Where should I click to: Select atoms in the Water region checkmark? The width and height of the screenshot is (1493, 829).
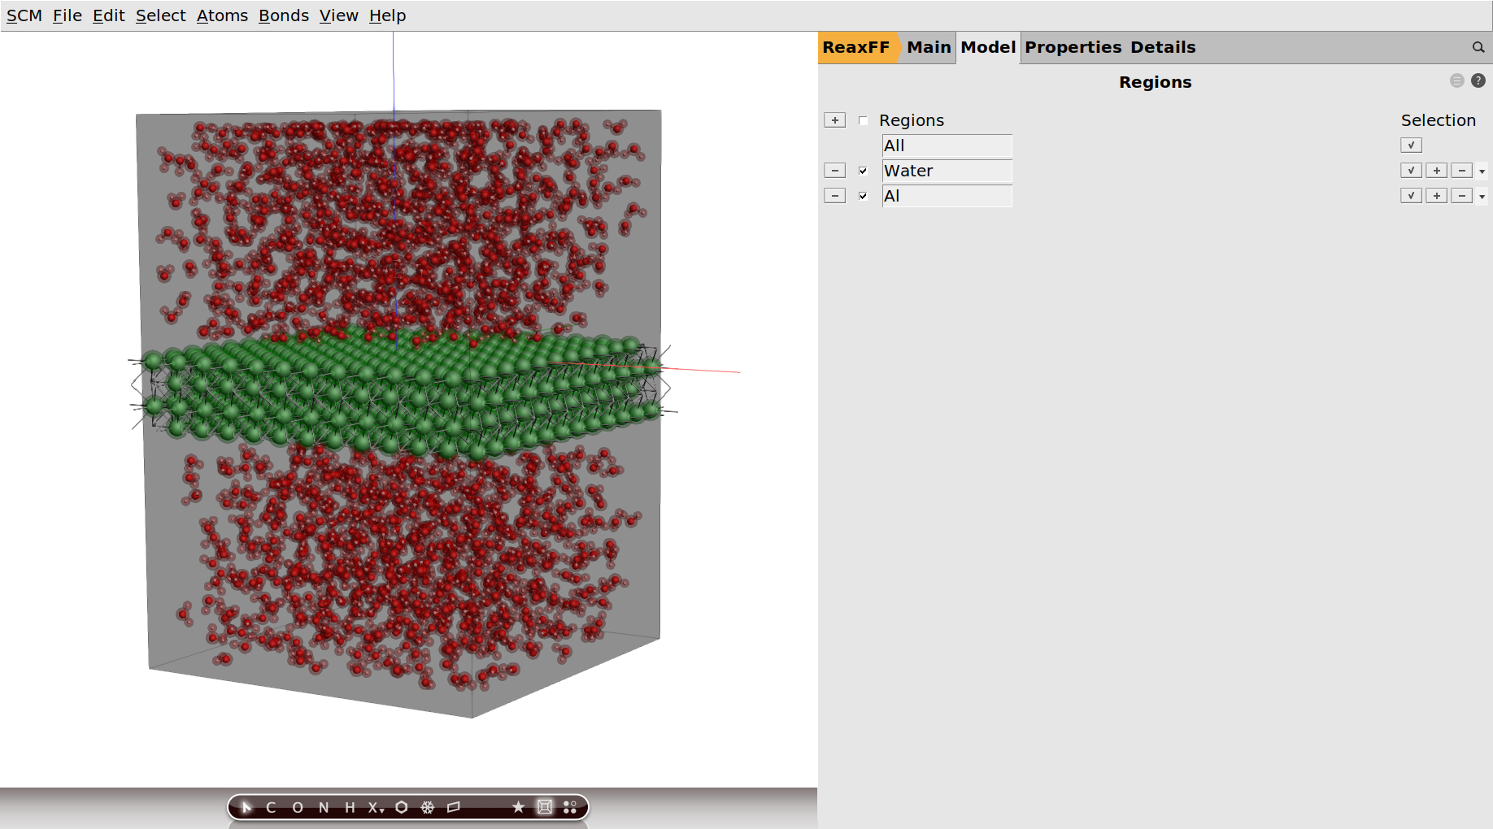tap(1411, 171)
